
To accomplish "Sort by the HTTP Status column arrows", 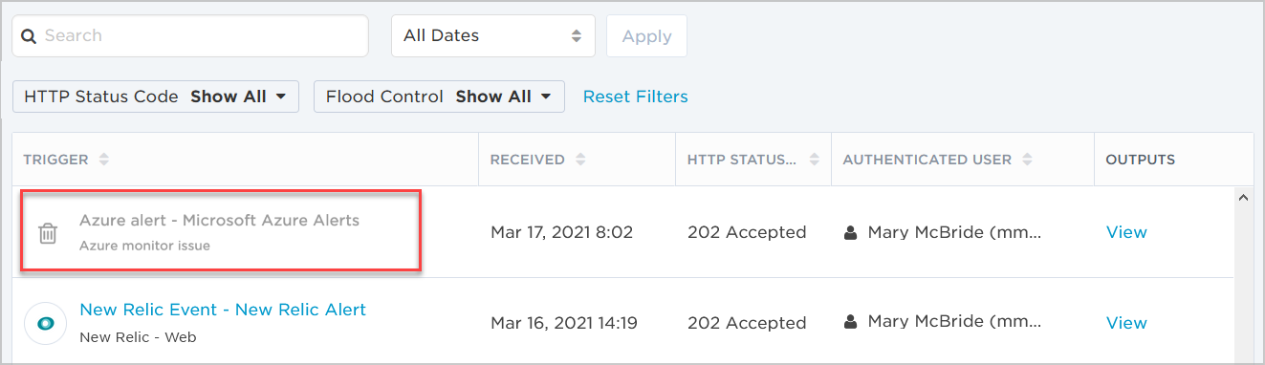I will click(814, 160).
